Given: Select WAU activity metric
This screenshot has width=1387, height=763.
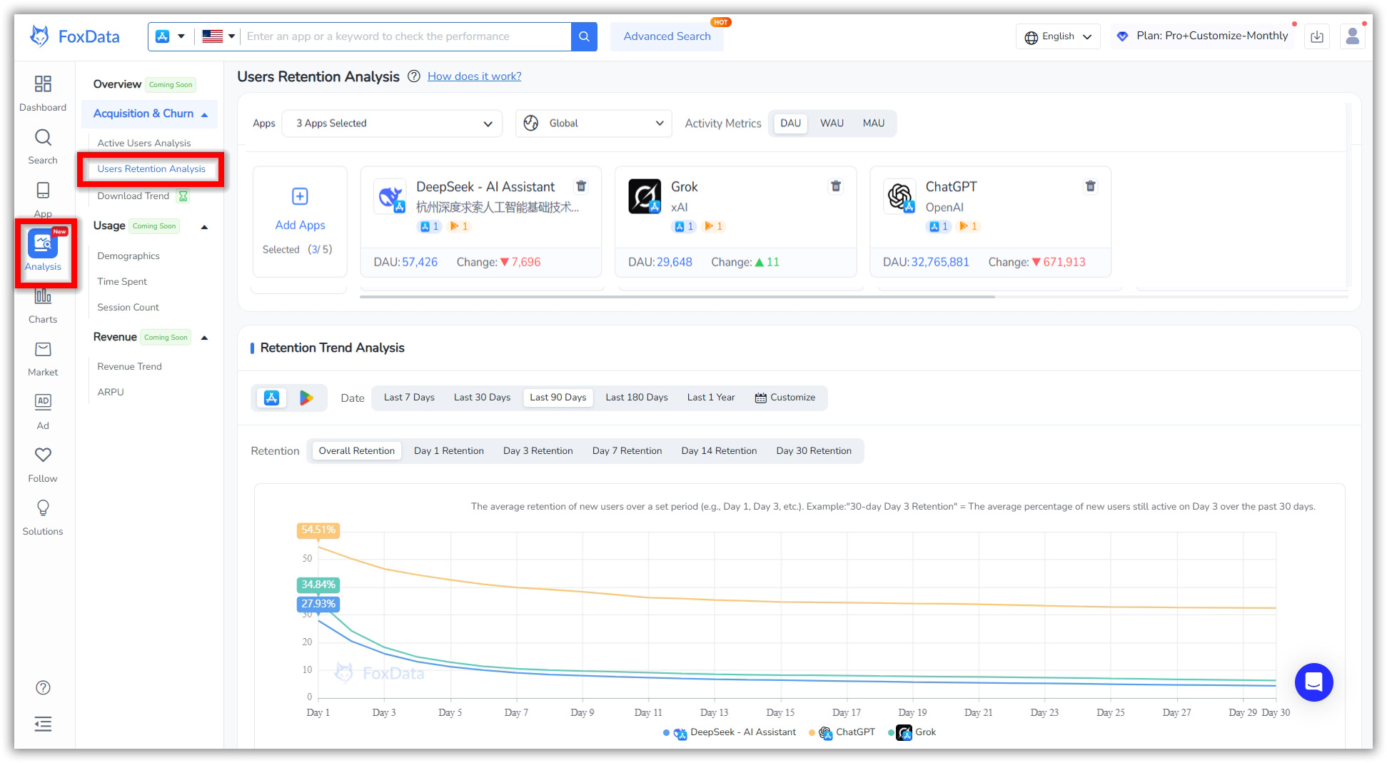Looking at the screenshot, I should coord(832,123).
